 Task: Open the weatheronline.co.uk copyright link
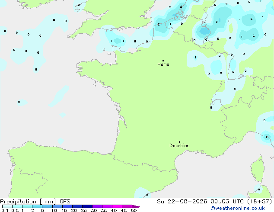click(238, 208)
